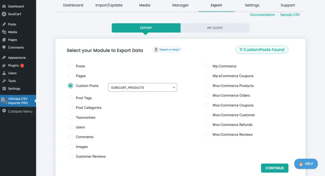This screenshot has width=325, height=176.
Task: Select the Posts radio button
Action: click(70, 66)
